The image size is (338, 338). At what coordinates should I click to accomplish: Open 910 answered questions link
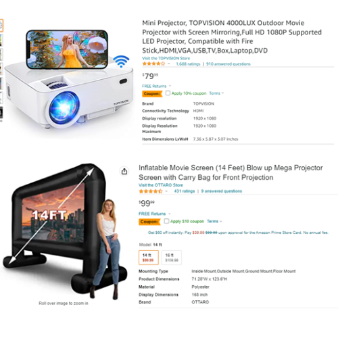228,64
